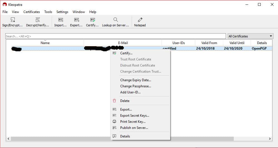
Task: Click the Export Secret Keys menu icon
Action: pos(114,116)
